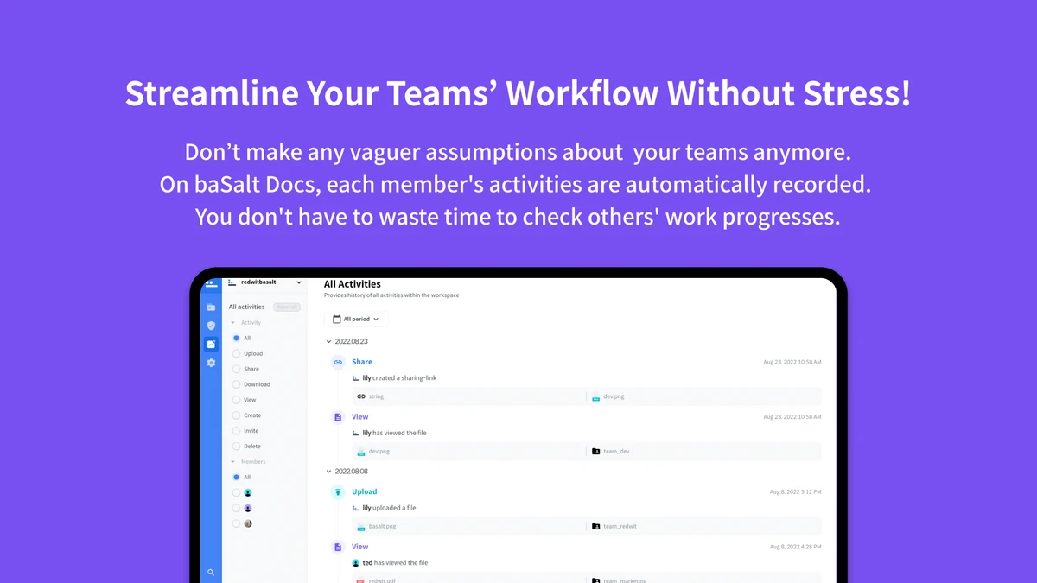Open the shield icon in the blue sidebar

[x=211, y=326]
